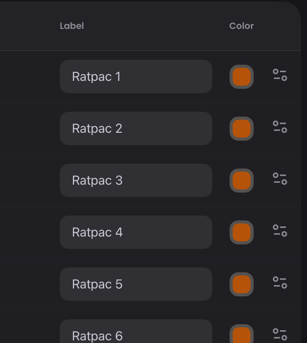Screen dimensions: 307x343
Task: Select the orange swatch beside Ratpac 4
Action: pyautogui.click(x=242, y=232)
